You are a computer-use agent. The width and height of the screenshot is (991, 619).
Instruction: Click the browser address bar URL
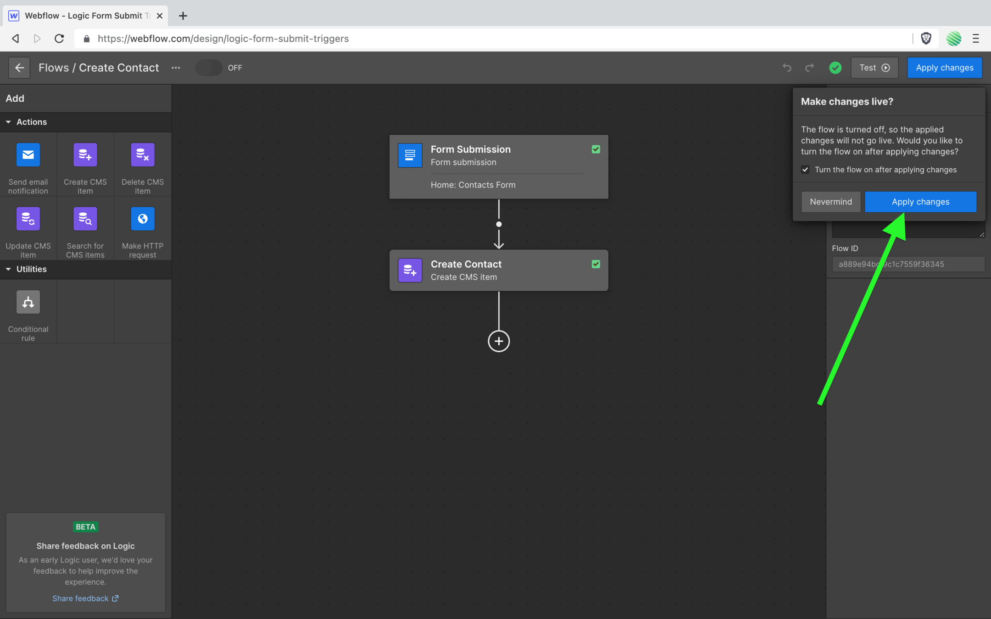click(223, 39)
